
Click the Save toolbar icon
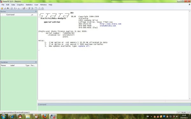[5, 8]
